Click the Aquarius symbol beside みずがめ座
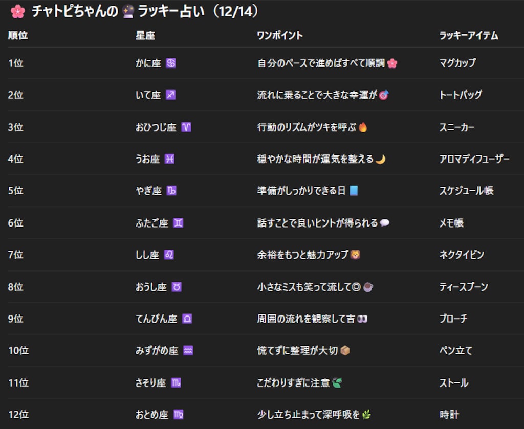 [x=189, y=350]
